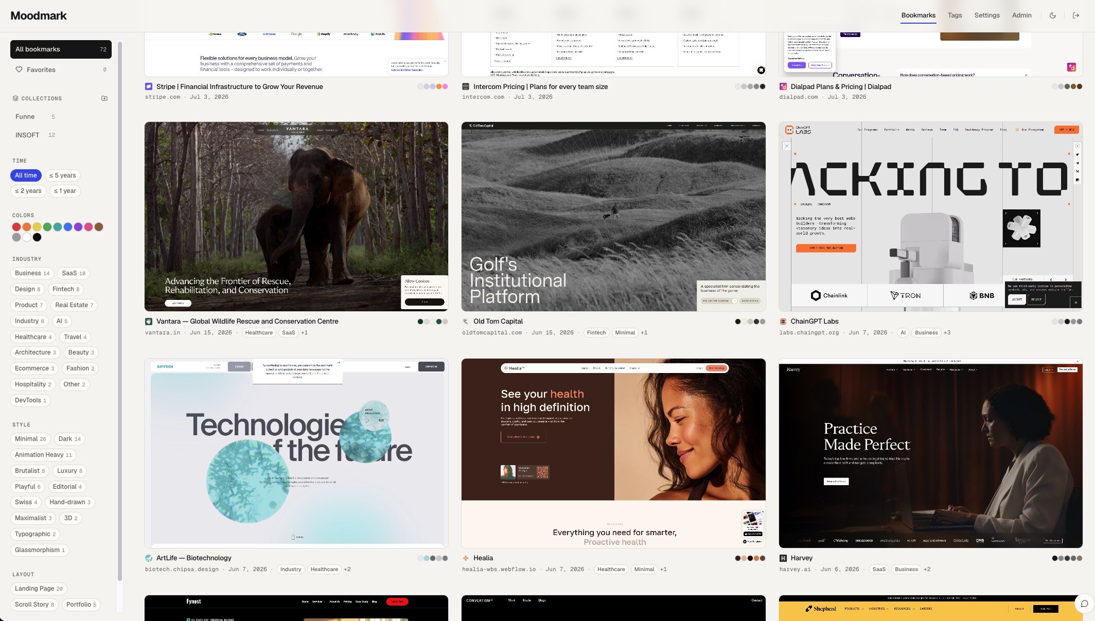Open the Favorites list
1095x621 pixels.
[61, 69]
